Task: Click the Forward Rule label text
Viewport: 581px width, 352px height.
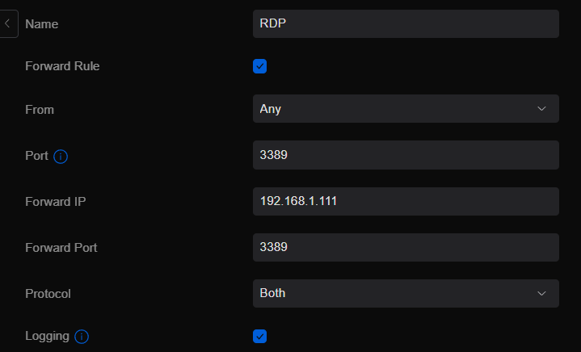Action: (x=62, y=66)
